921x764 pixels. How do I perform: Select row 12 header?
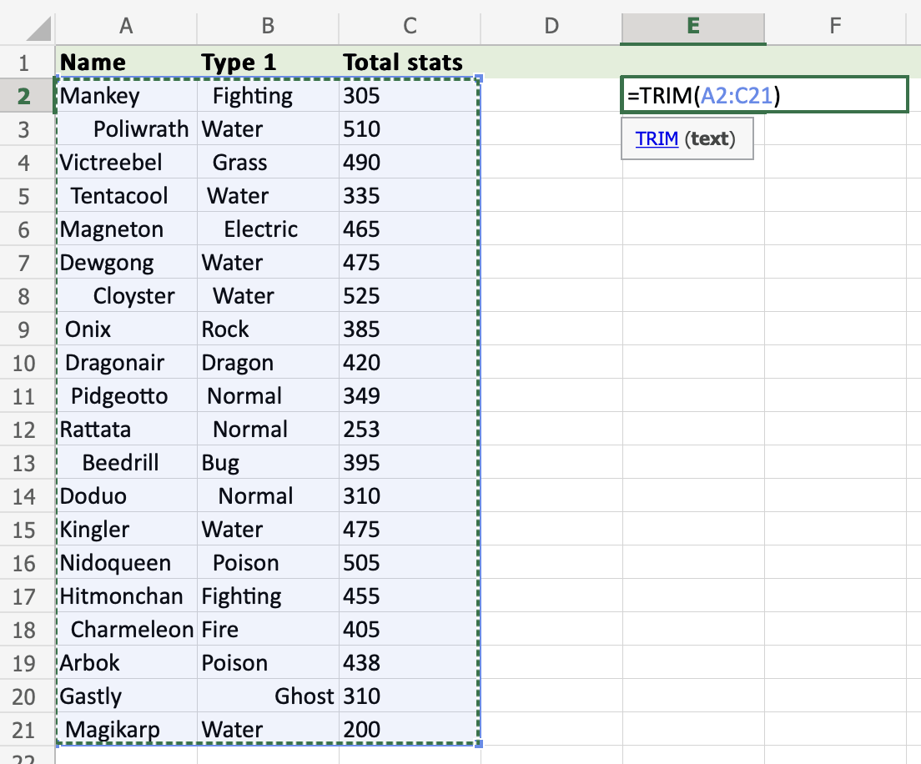[x=23, y=430]
